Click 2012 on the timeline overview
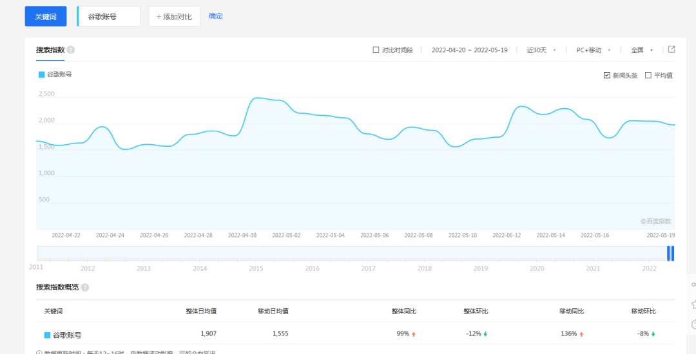The image size is (696, 354). tap(88, 268)
